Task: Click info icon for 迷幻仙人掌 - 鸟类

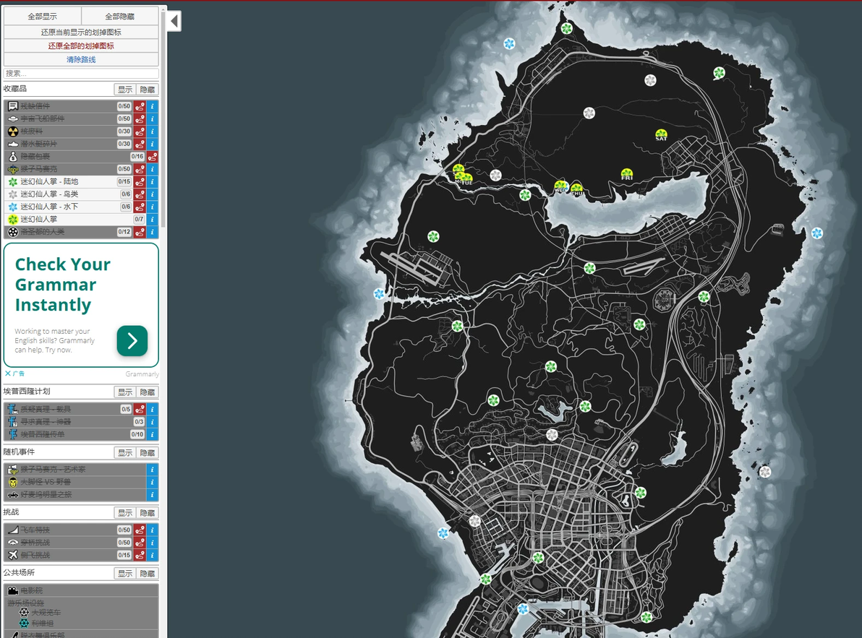Action: [153, 194]
